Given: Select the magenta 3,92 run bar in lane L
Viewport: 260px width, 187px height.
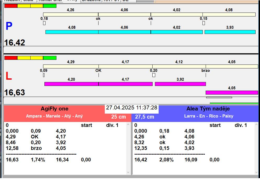Looking at the screenshot, I should click(x=180, y=84).
